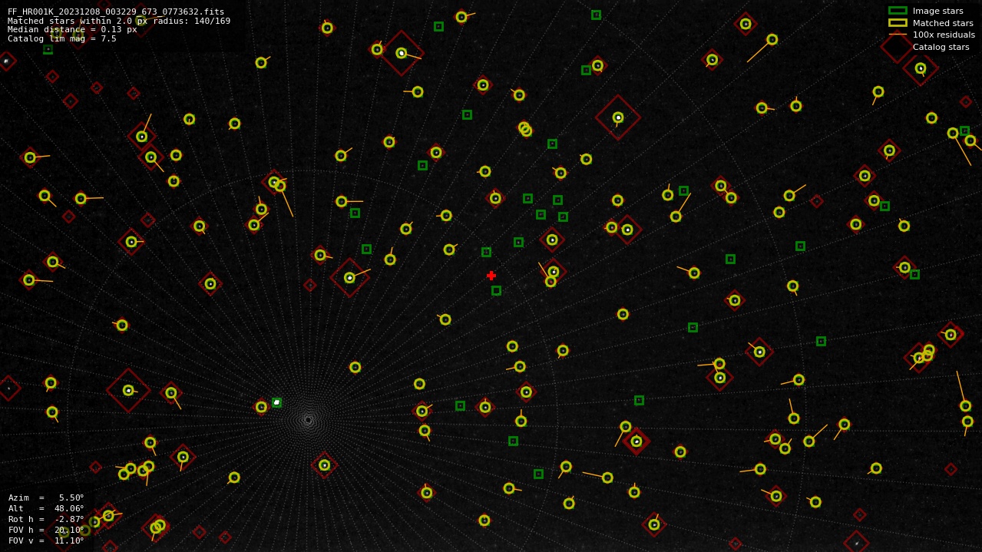Click the "Catalog lim mag = 7.5" line
This screenshot has height=552, width=982.
62,38
